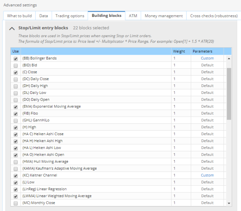Viewport: 241px width, 211px height.
Task: Uncheck (HA C) Heiken Ashi Close
Action: [x=16, y=134]
